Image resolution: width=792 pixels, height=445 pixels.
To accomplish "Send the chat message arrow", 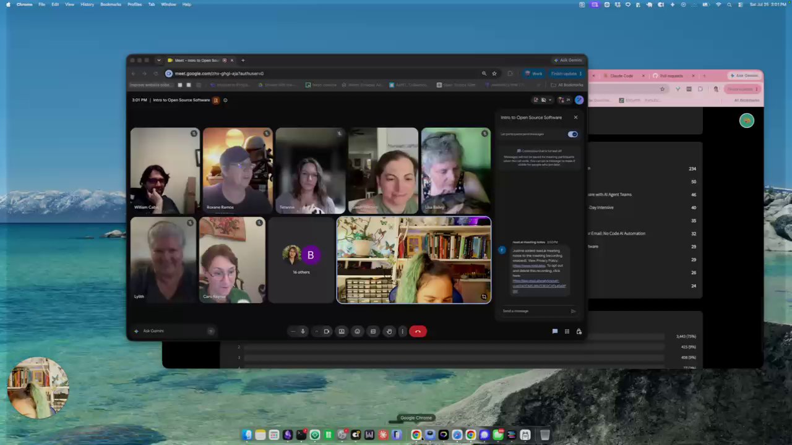I will tap(574, 311).
